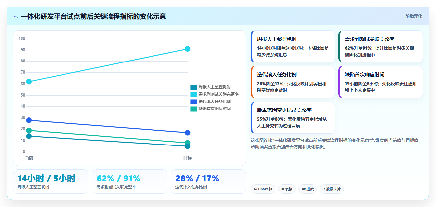436x207 pixels.
Task: Click legend label 迭代滚入任务比例
Action: [214, 102]
